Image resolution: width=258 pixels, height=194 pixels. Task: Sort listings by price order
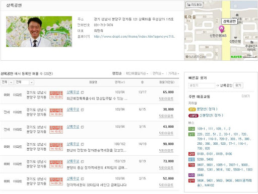pyautogui.click(x=173, y=73)
